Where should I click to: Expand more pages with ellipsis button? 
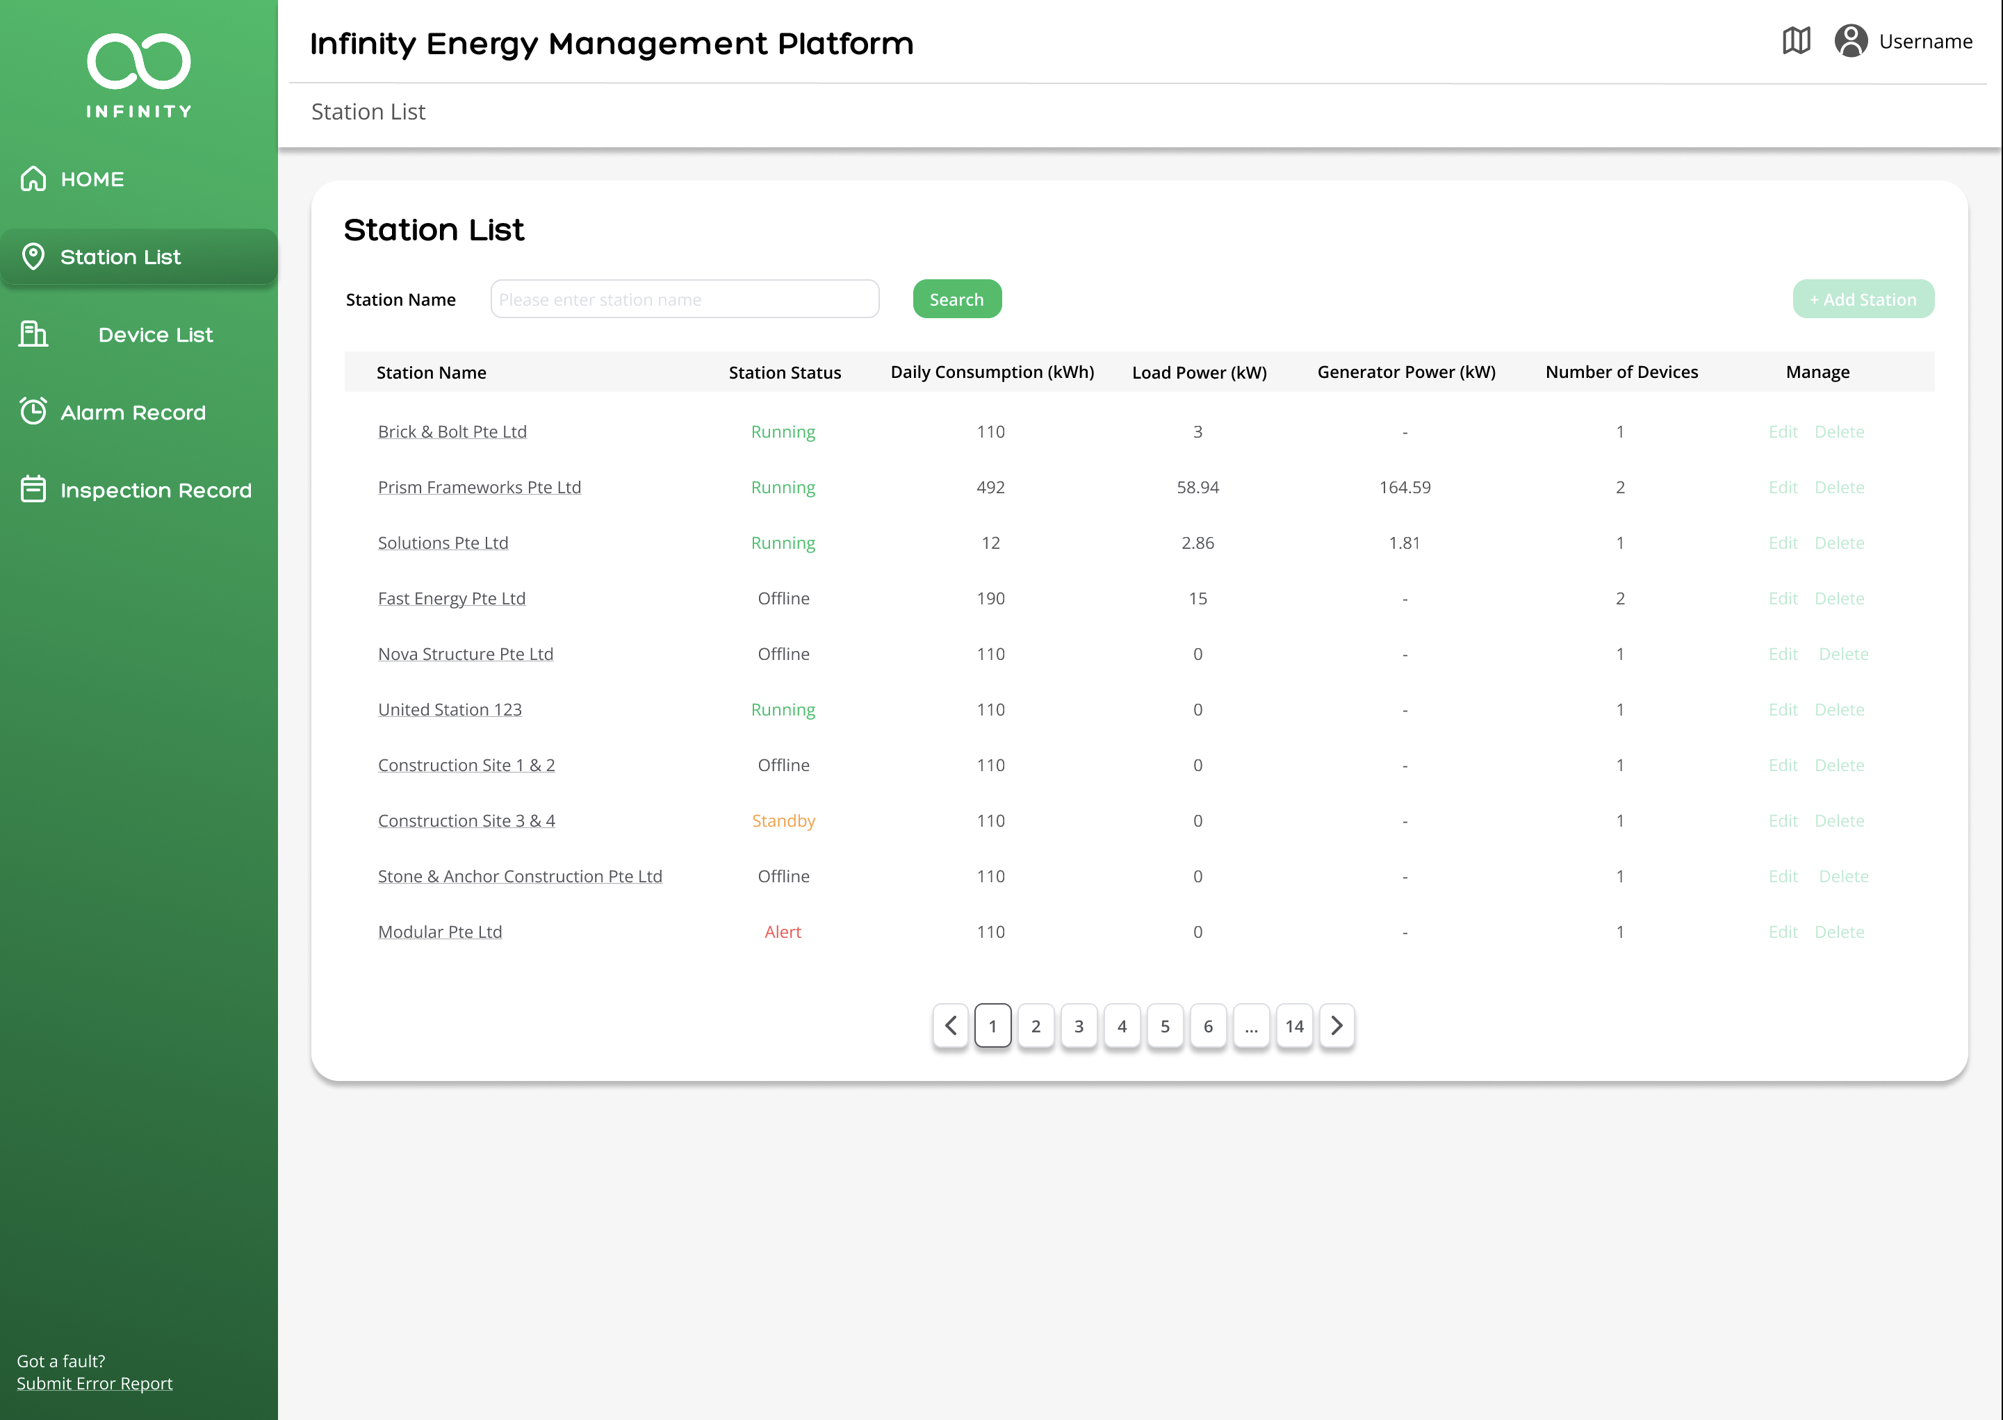tap(1252, 1025)
